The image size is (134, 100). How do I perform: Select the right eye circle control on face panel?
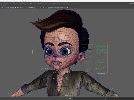click(104, 52)
